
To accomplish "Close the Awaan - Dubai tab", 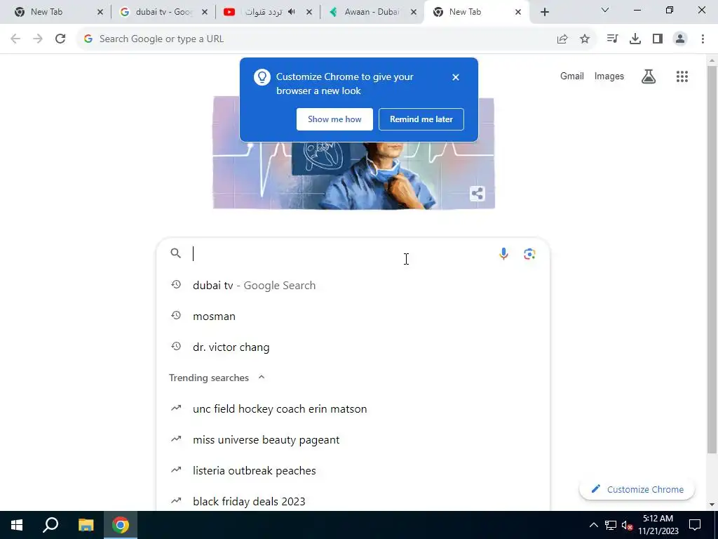I will [414, 12].
